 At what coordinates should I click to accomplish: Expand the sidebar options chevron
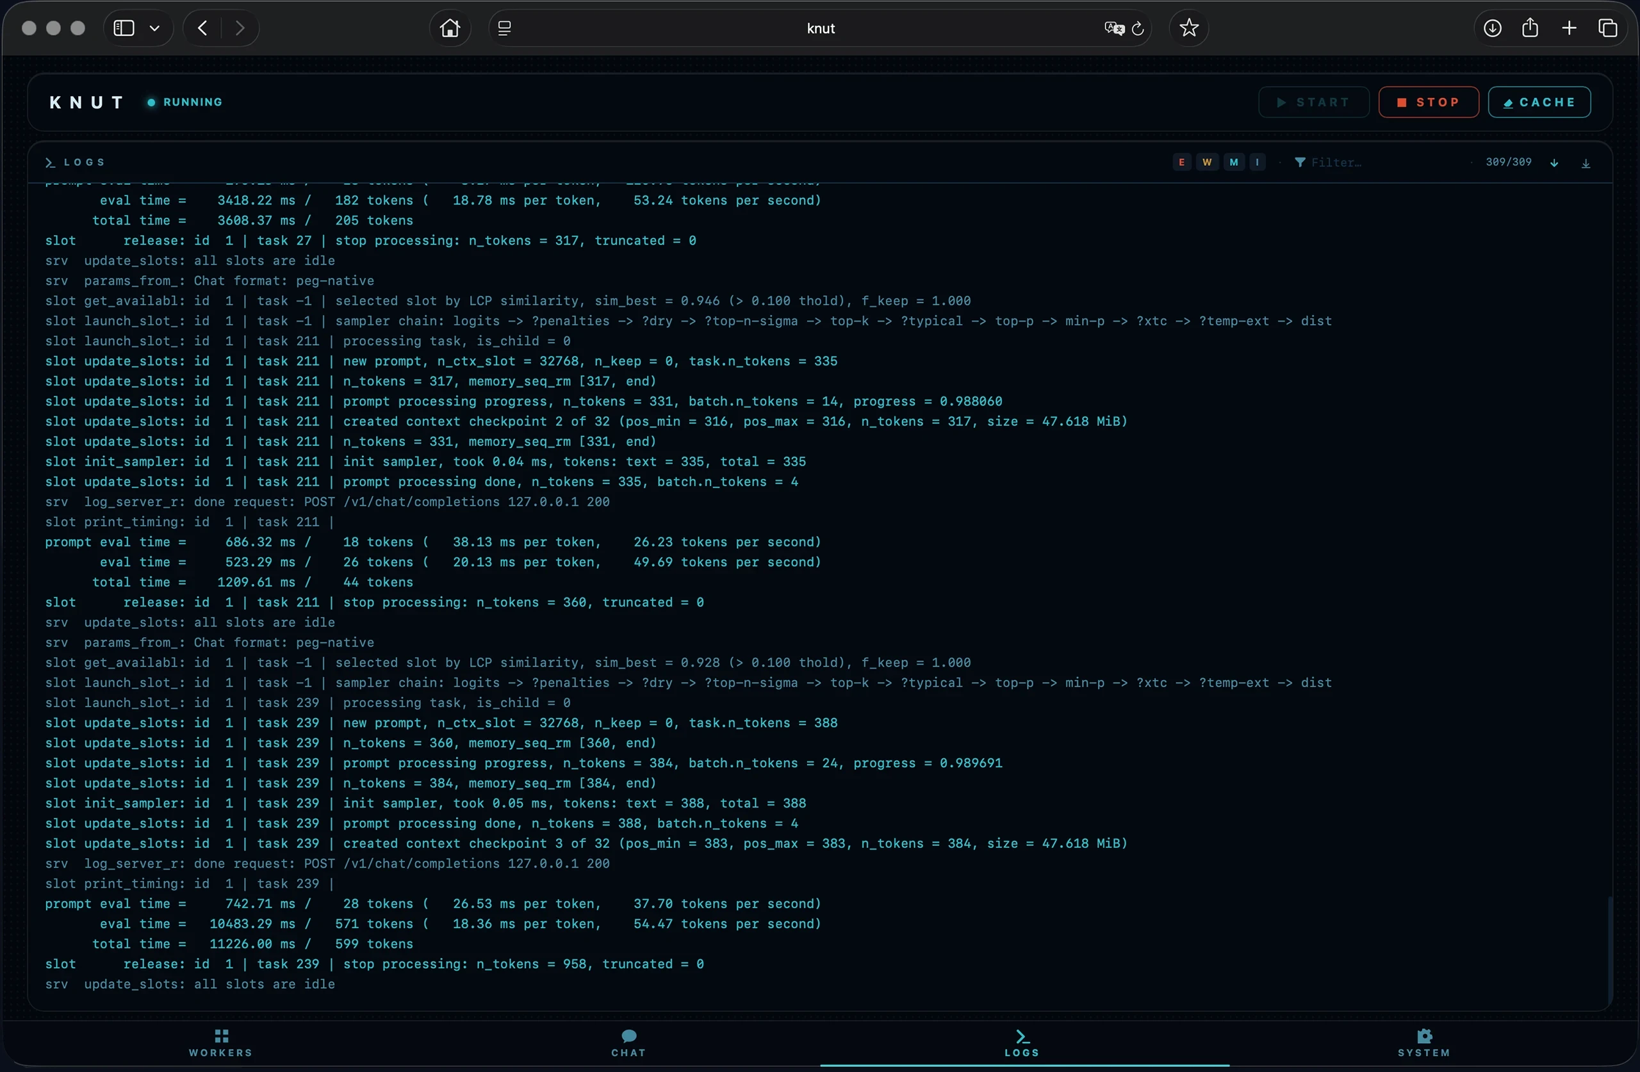(155, 28)
